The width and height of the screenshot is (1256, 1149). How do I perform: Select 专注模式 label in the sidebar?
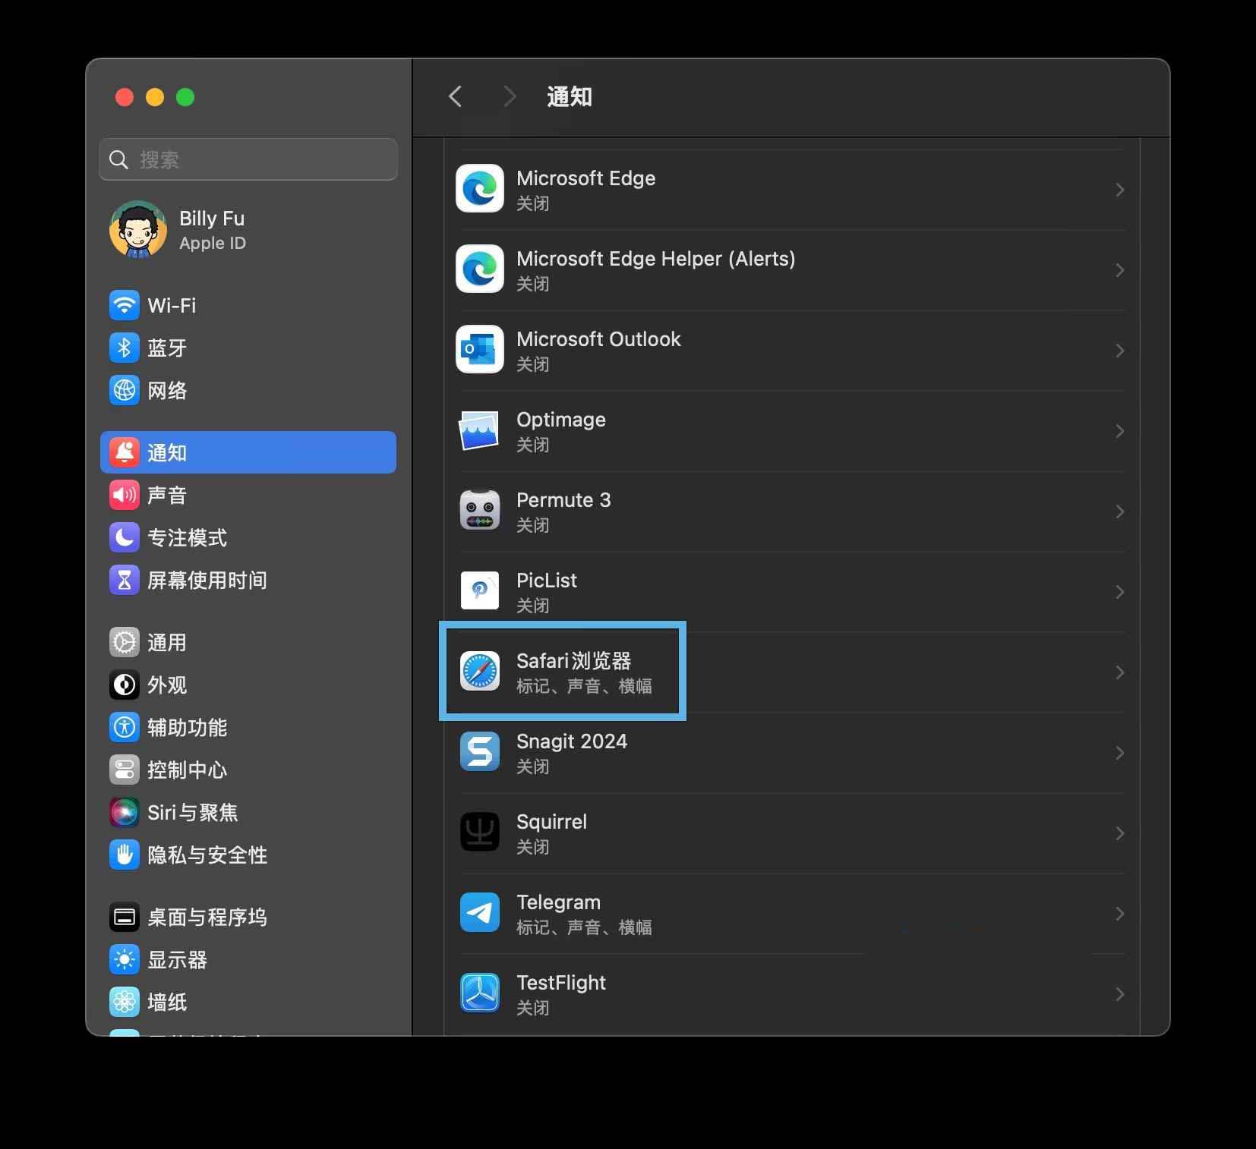point(187,538)
